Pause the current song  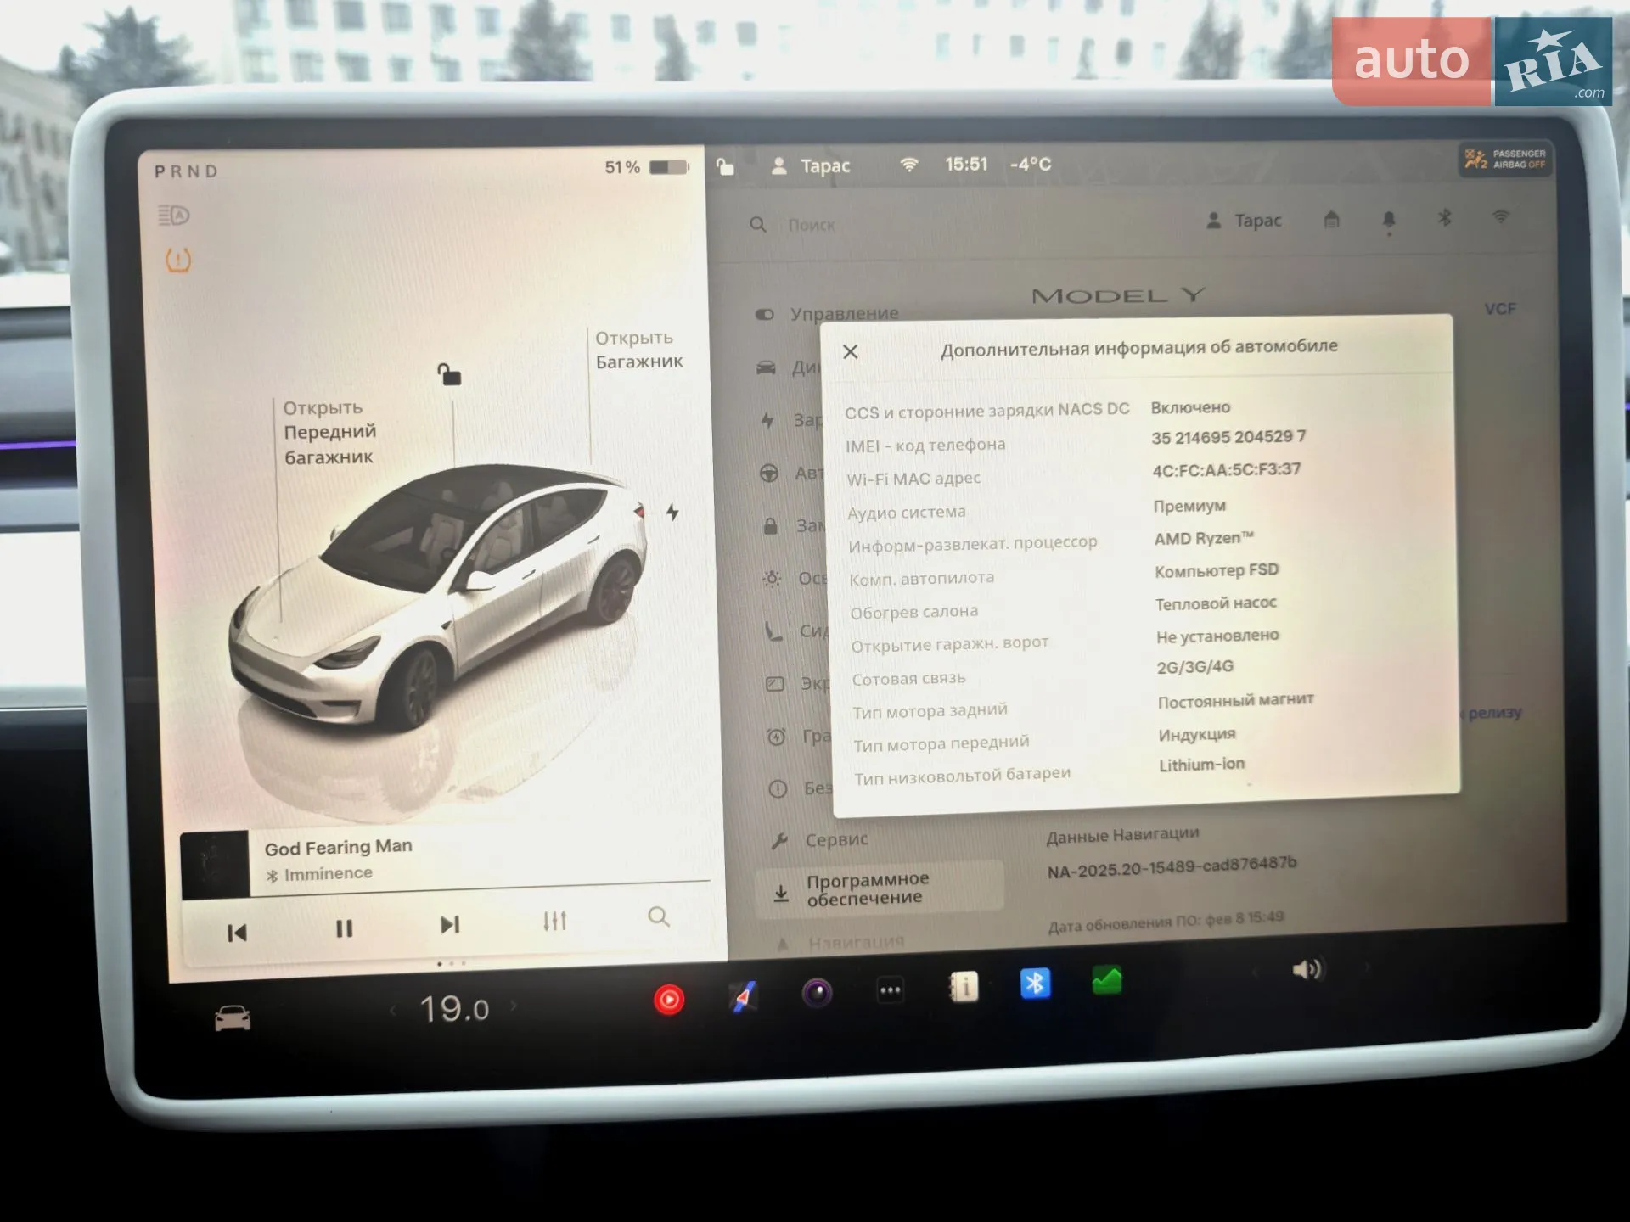tap(344, 929)
